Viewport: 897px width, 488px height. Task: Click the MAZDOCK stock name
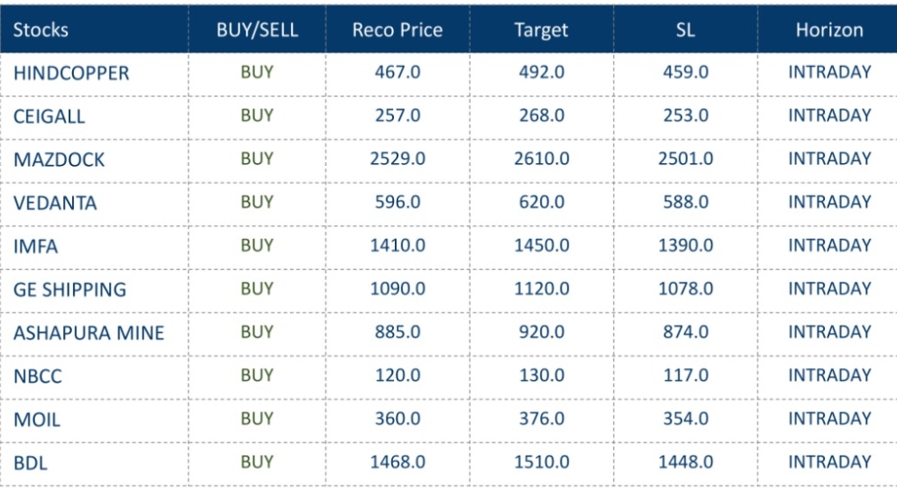[59, 160]
